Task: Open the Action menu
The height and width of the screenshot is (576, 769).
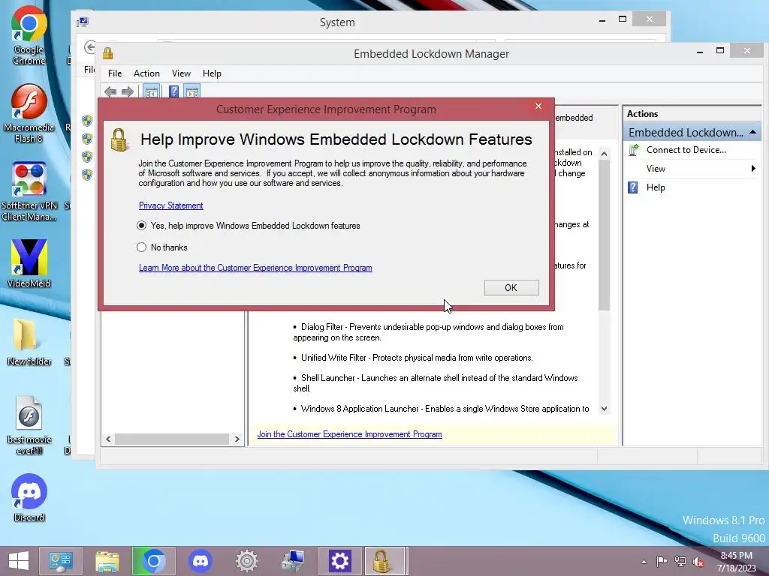Action: [146, 73]
